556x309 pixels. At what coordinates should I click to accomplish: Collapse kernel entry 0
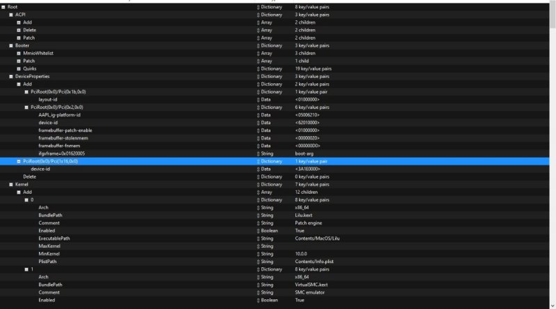click(26, 200)
